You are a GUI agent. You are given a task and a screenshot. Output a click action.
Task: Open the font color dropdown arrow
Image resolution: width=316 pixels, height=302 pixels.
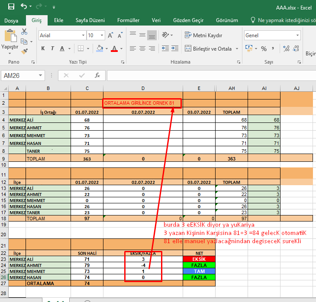click(121, 48)
